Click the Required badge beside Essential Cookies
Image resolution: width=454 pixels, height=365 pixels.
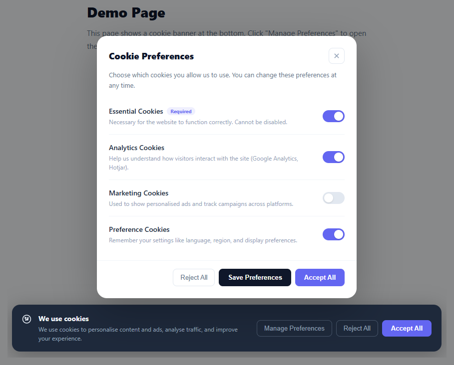181,112
